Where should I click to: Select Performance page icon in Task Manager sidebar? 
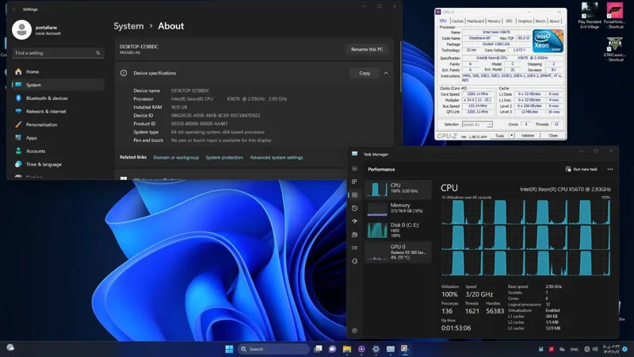(354, 195)
